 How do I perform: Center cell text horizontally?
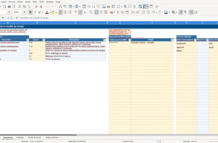(65, 12)
